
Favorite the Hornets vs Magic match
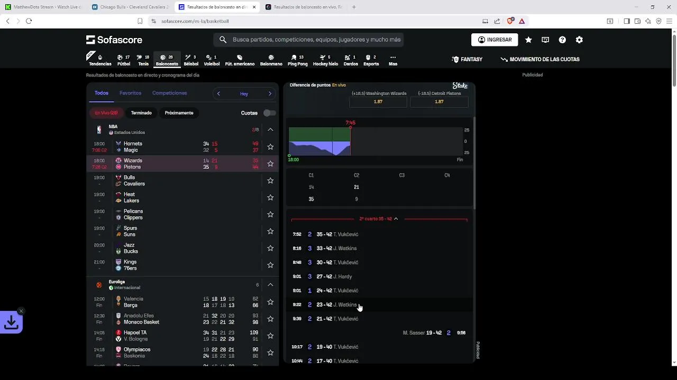[270, 147]
